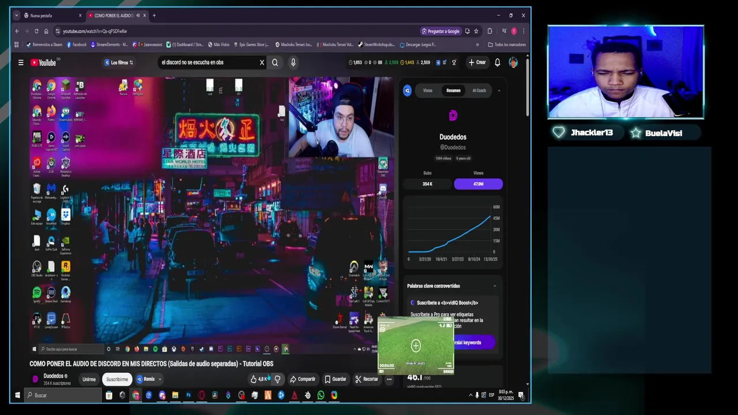This screenshot has width=738, height=415.
Task: Open the vidIQ 'Los filtros' search filter
Action: pyautogui.click(x=119, y=62)
